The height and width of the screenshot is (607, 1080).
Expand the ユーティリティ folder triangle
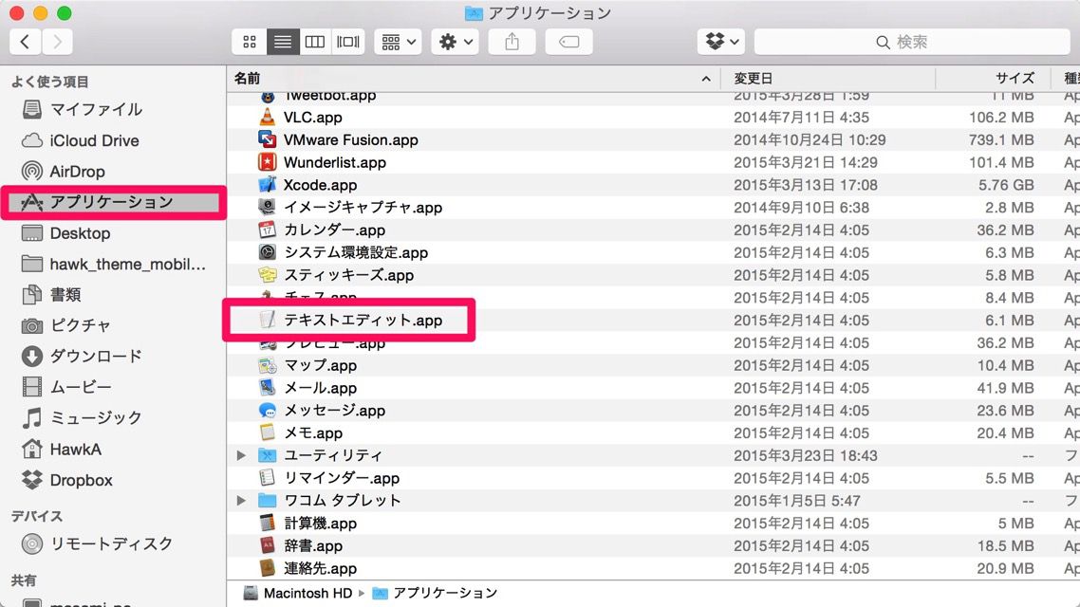[x=241, y=455]
